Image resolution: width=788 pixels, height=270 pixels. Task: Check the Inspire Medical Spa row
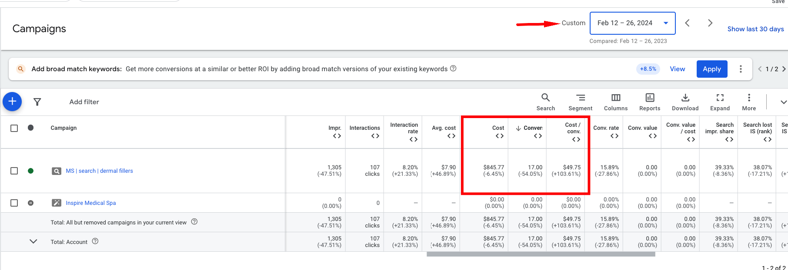(x=14, y=203)
